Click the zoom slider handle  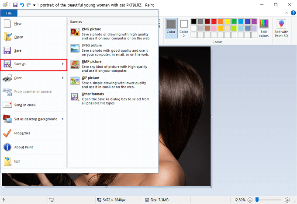(x=257, y=200)
